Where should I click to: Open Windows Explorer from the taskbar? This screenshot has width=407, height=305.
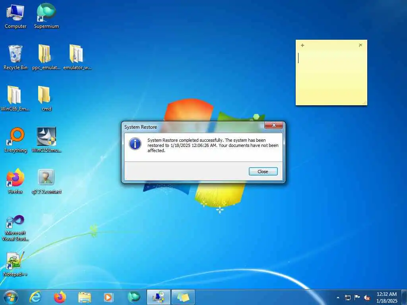click(84, 297)
